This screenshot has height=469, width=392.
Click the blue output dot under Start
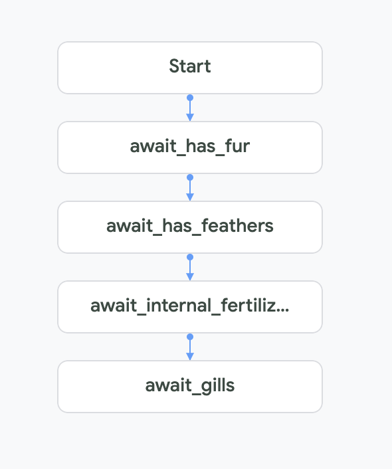coord(190,98)
